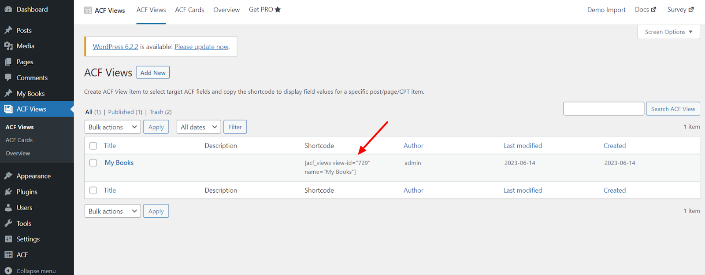This screenshot has width=705, height=275.
Task: Sort by Author in table footer
Action: 413,191
